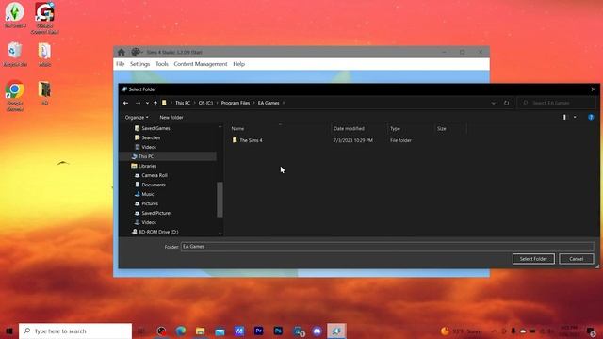
Task: Select Documents in the navigation pane
Action: [154, 185]
